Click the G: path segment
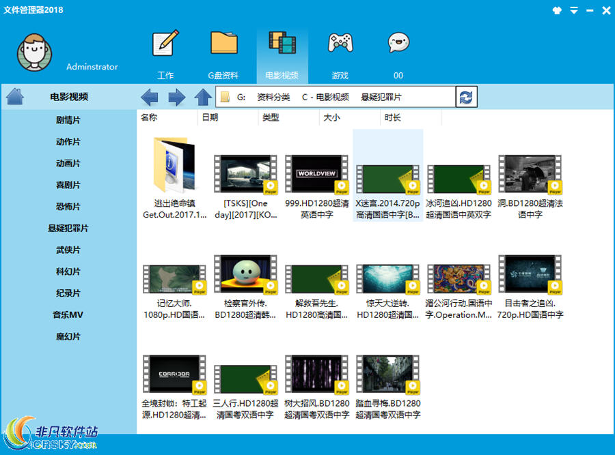 pos(241,97)
